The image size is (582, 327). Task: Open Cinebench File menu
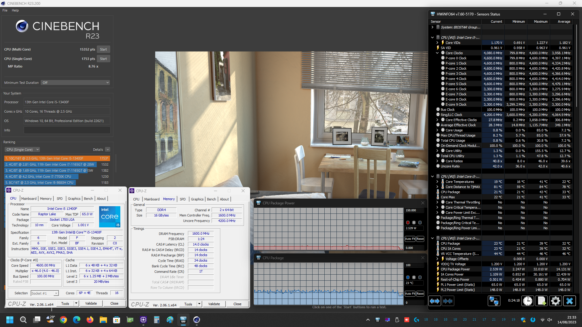click(5, 10)
